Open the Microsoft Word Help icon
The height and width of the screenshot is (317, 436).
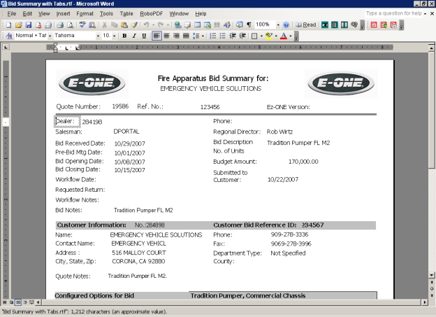pyautogui.click(x=286, y=25)
